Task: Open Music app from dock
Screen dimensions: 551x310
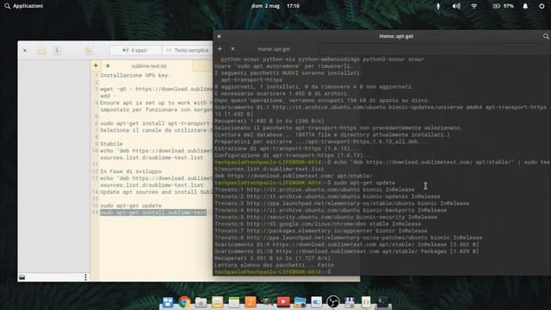Action: [251, 302]
